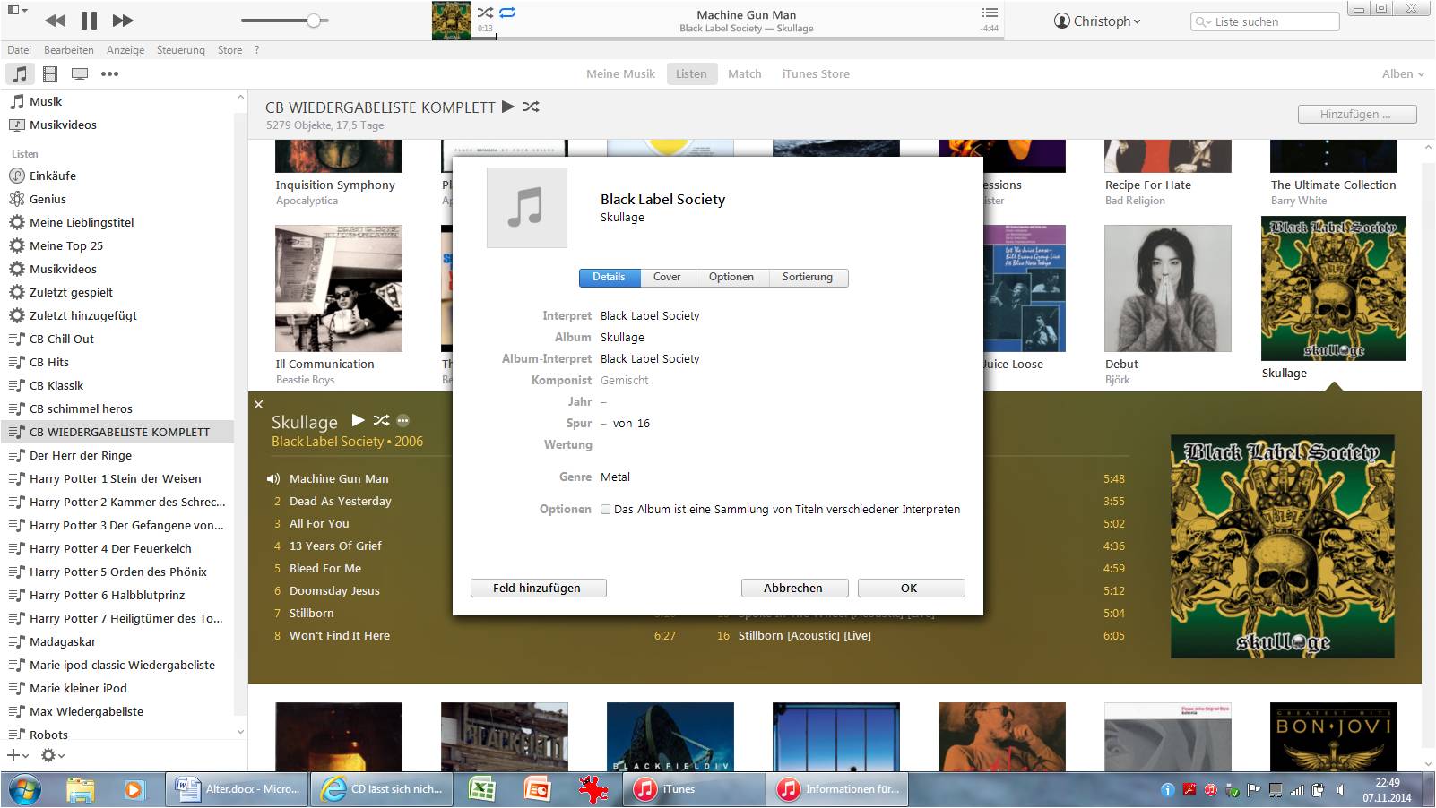Select the Optionen tab in dialog
This screenshot has width=1436, height=808.
coord(731,277)
